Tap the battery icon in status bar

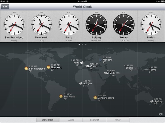point(163,2)
